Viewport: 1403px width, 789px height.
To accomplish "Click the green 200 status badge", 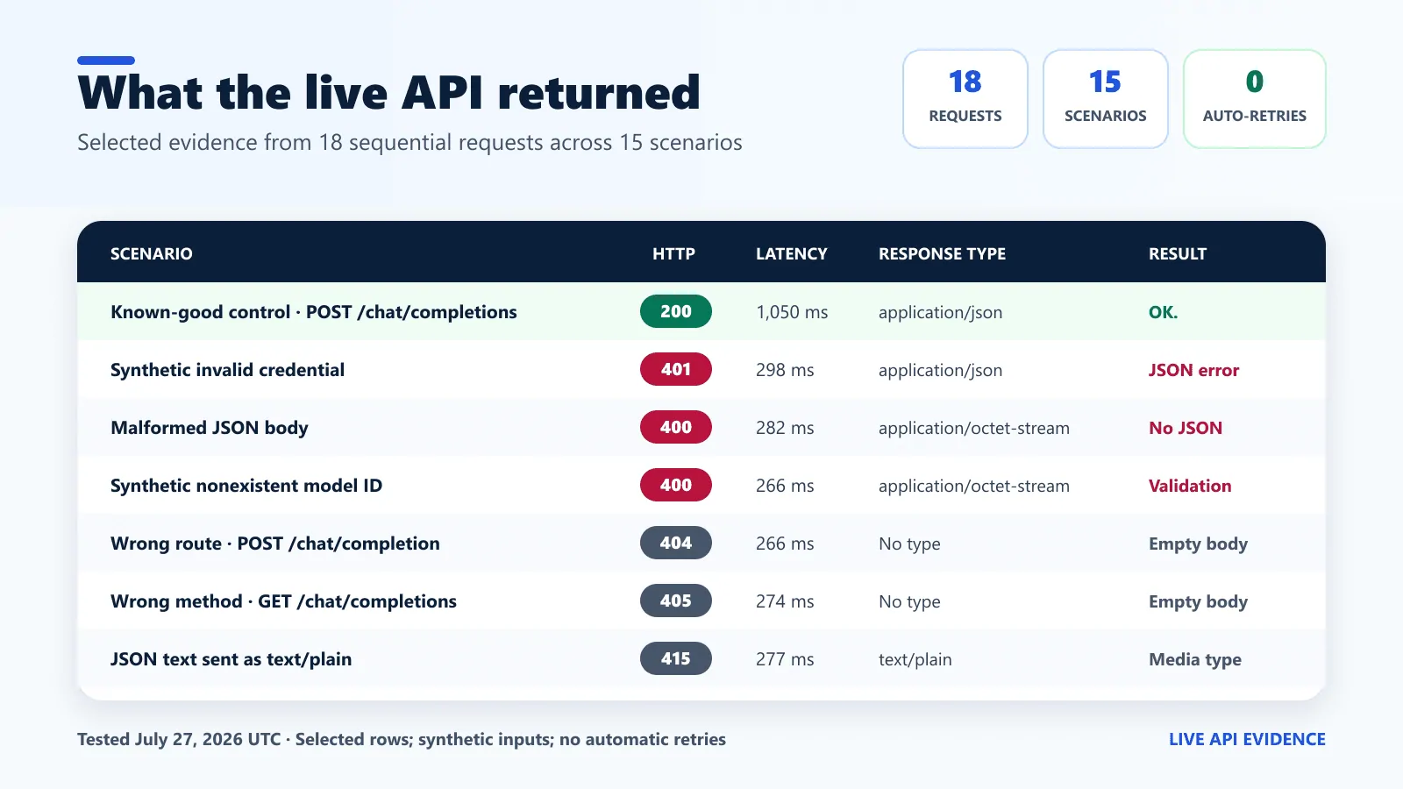I will click(676, 311).
